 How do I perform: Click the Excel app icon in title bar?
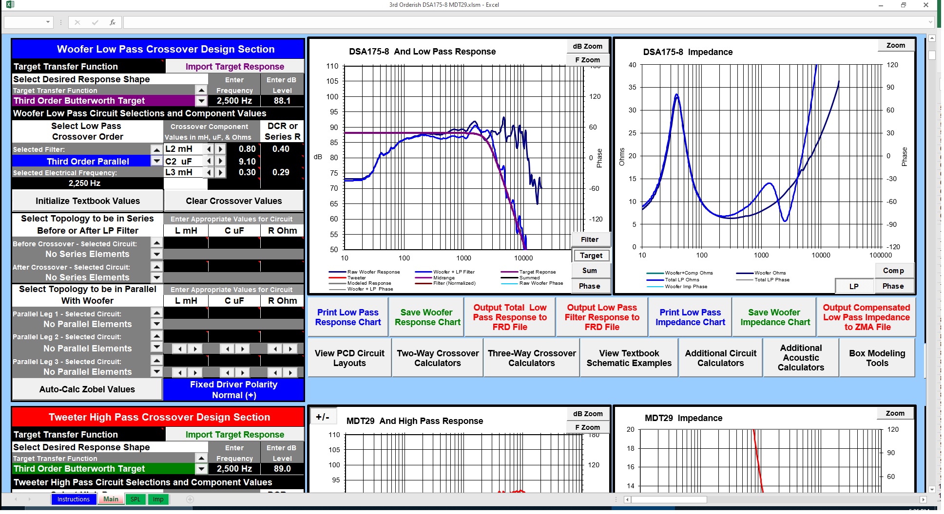pos(10,4)
